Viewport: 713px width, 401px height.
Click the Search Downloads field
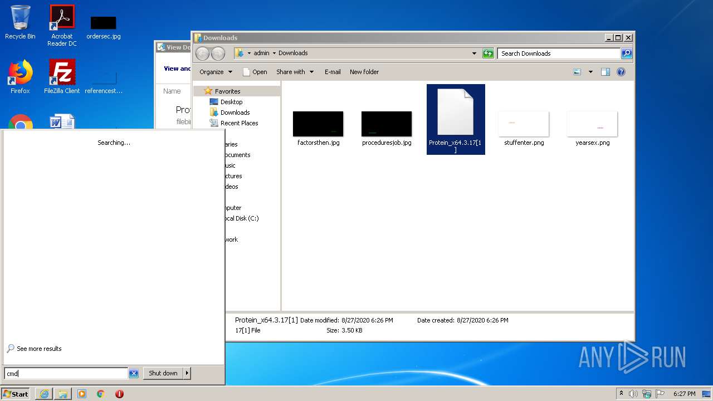click(559, 53)
